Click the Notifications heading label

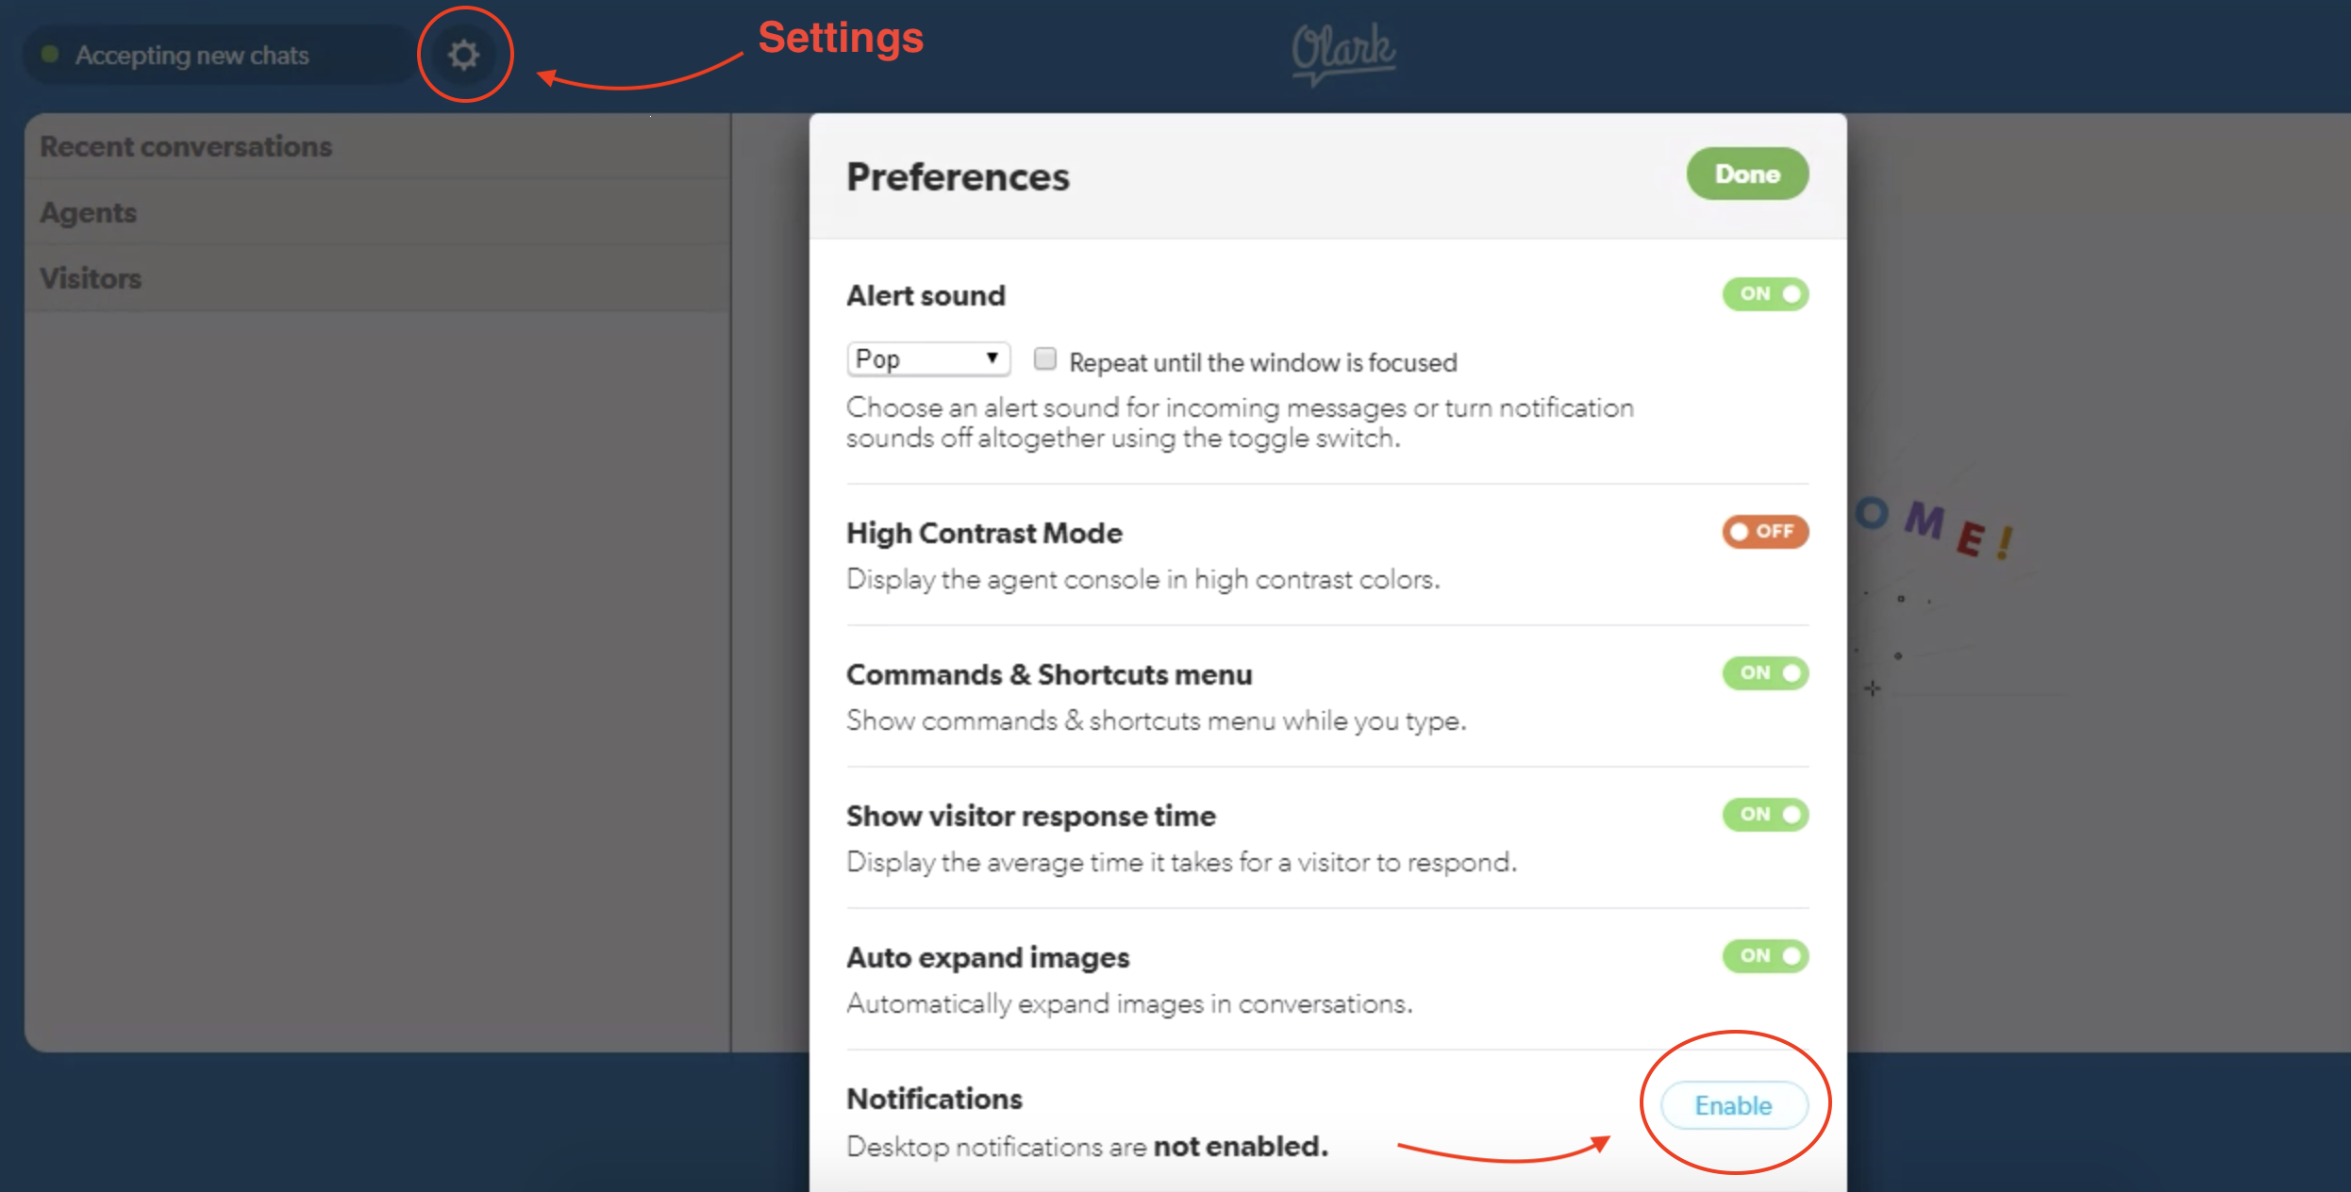click(x=934, y=1100)
